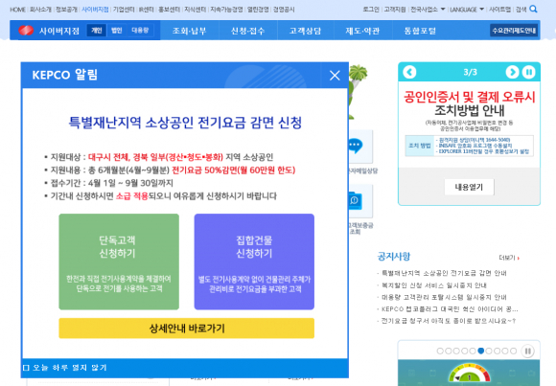This screenshot has height=386, width=556.
Task: Click the 열린경영 top link
Action: (258, 10)
